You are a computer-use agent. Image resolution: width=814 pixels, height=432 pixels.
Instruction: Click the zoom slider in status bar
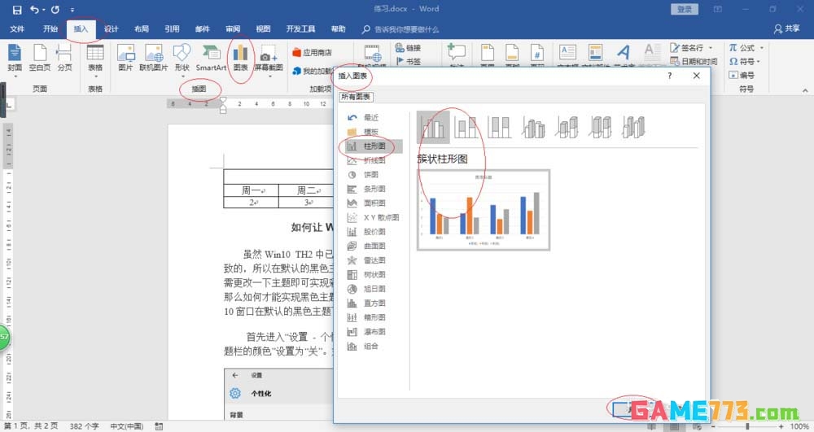click(x=747, y=426)
